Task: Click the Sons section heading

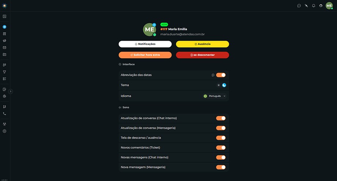Action: coord(126,107)
